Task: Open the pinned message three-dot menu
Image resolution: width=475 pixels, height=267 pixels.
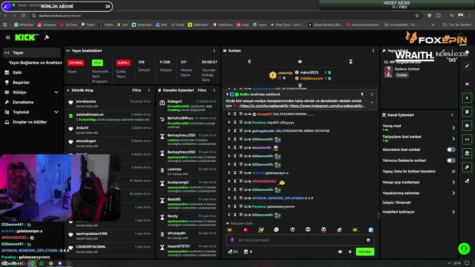Action: [x=372, y=95]
